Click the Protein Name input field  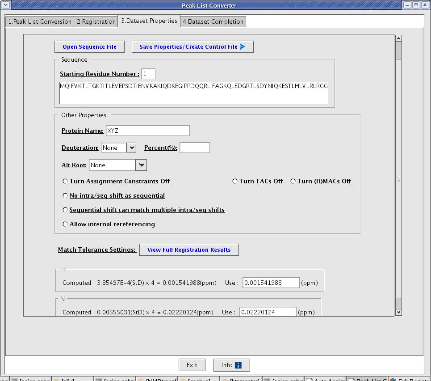(x=147, y=131)
